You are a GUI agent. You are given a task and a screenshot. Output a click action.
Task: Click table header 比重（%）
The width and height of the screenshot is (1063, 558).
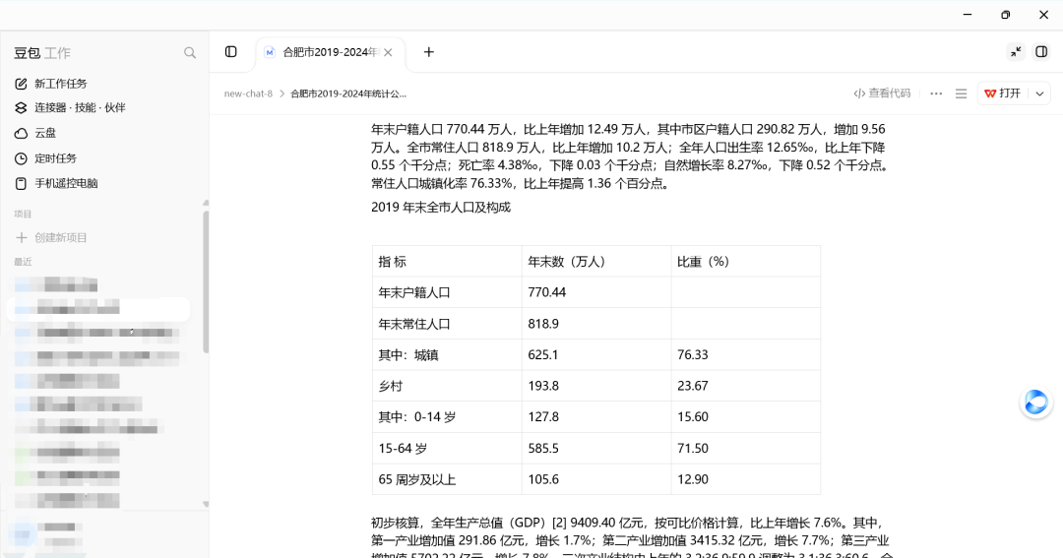coord(703,262)
